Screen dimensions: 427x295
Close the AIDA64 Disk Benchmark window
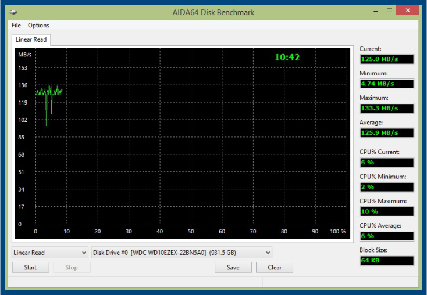[x=407, y=10]
